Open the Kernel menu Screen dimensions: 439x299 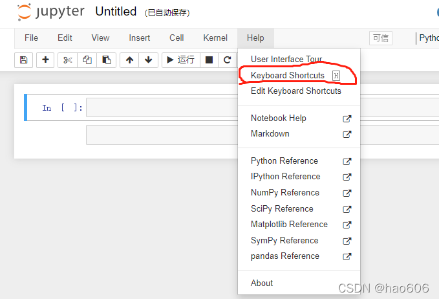pos(215,38)
